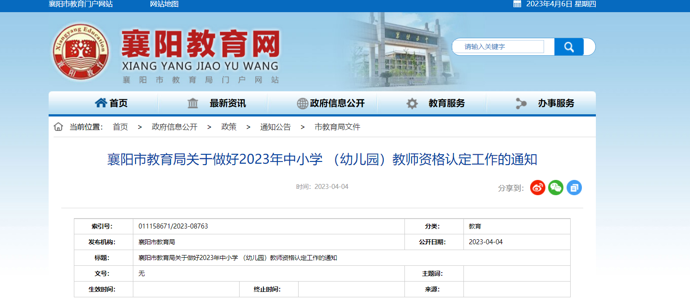Click the school gate photo in header
The image size is (690, 300).
(x=405, y=50)
